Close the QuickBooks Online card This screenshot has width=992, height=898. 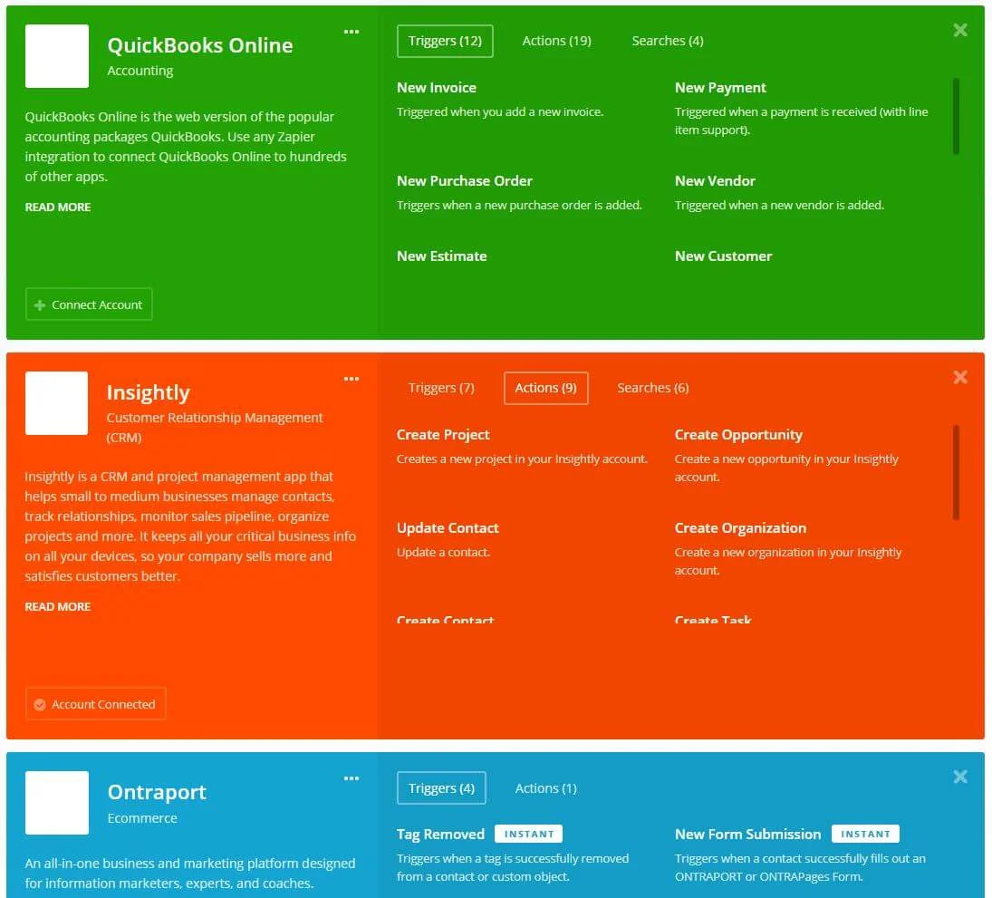(x=959, y=30)
